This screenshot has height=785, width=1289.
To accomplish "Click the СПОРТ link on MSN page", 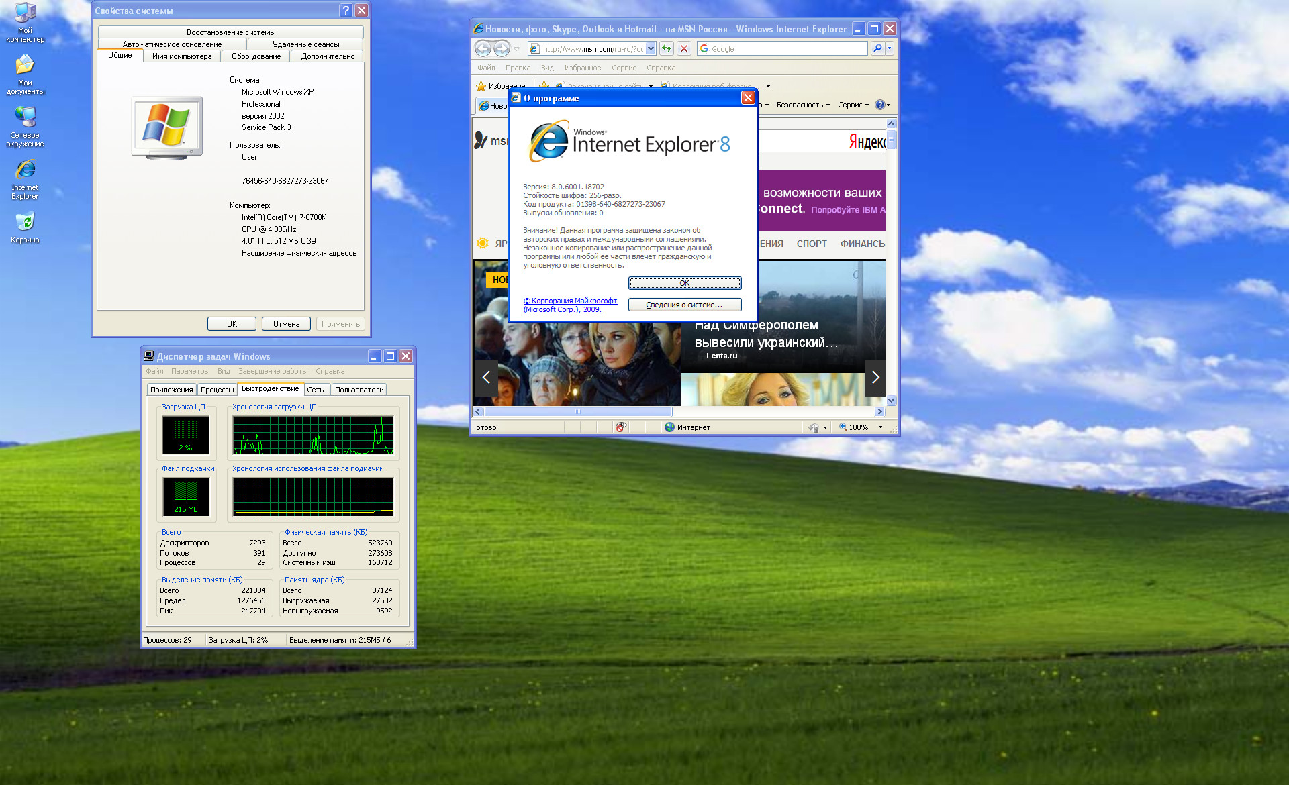I will coord(812,244).
